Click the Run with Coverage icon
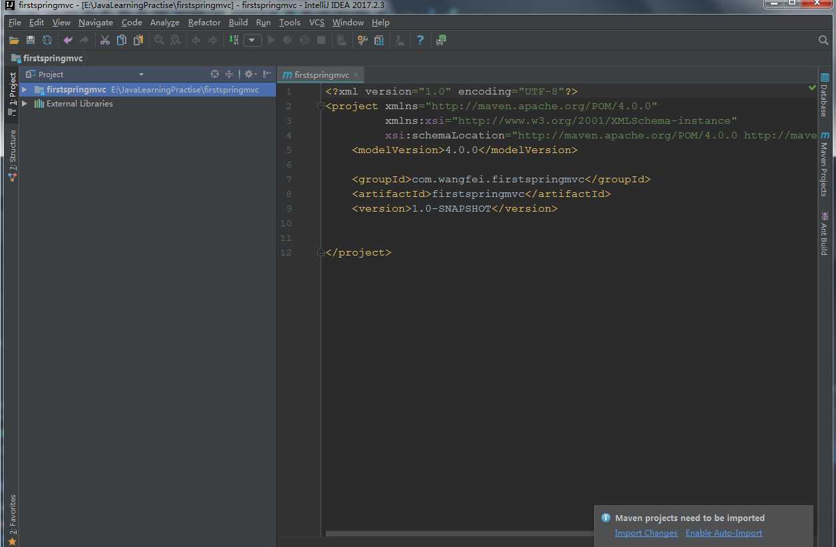 click(305, 40)
